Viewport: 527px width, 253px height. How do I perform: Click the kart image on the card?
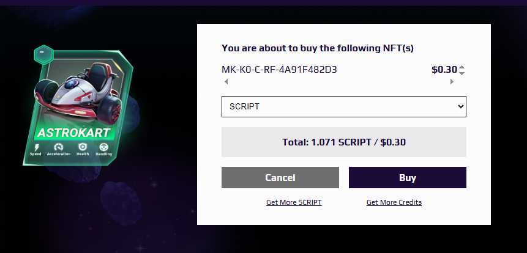tap(78, 92)
